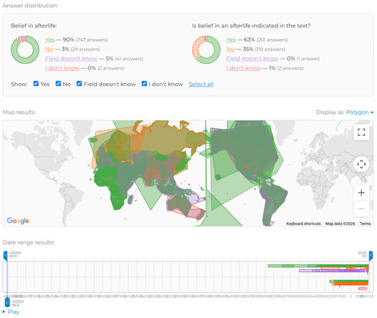The width and height of the screenshot is (377, 318).
Task: Click the Play triangle icon
Action: coord(4,312)
